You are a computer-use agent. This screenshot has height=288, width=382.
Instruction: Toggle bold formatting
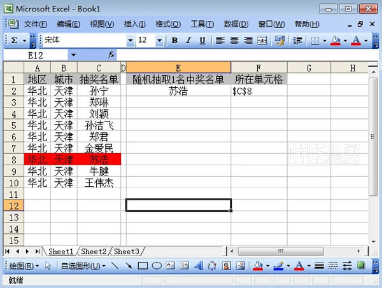(174, 40)
